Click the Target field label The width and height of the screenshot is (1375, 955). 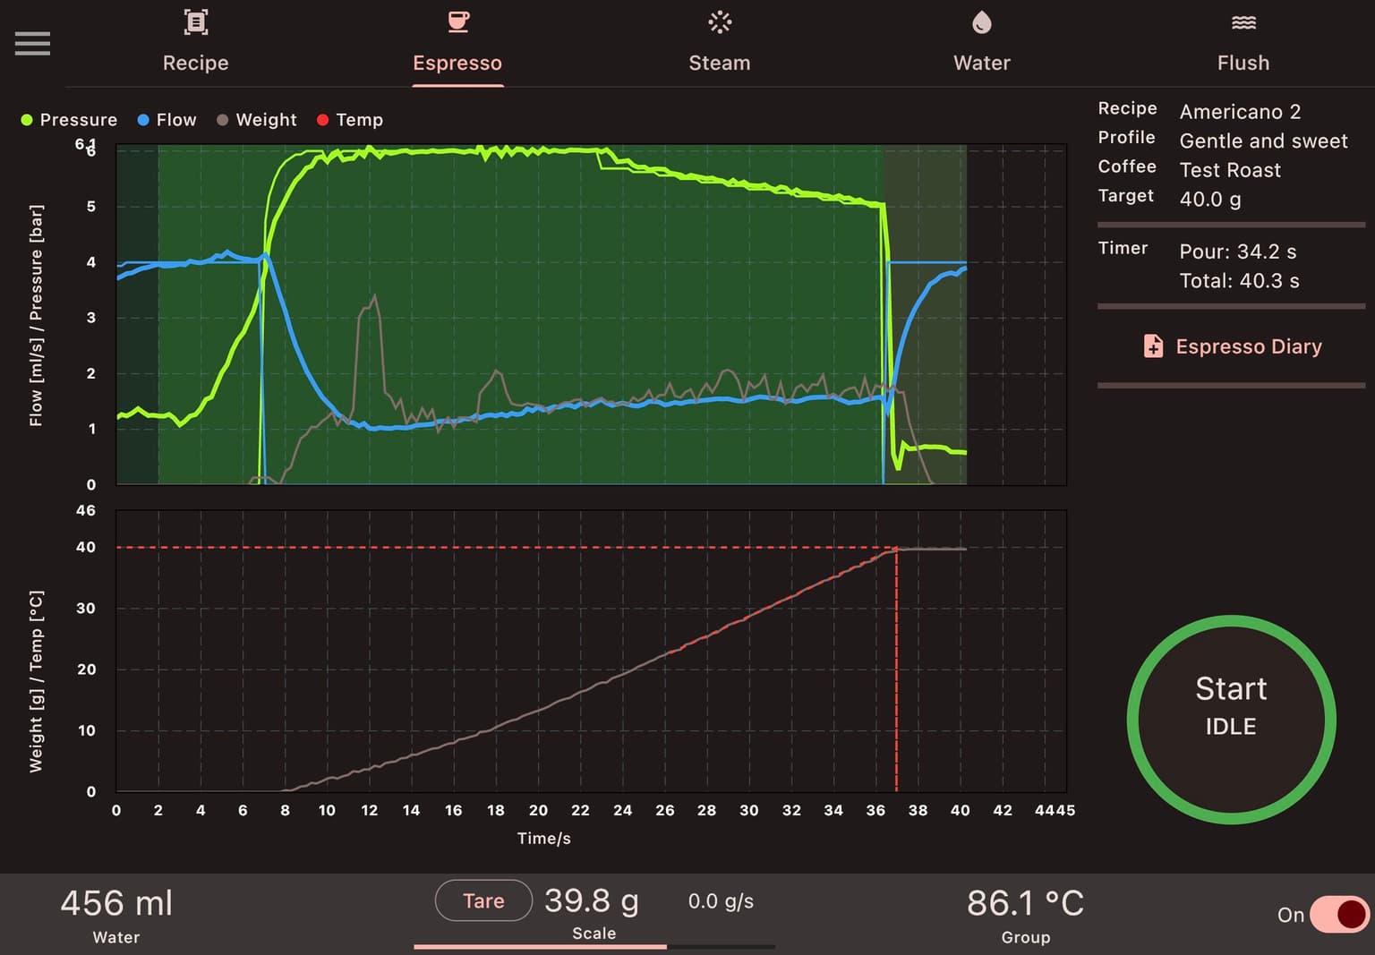click(x=1125, y=195)
